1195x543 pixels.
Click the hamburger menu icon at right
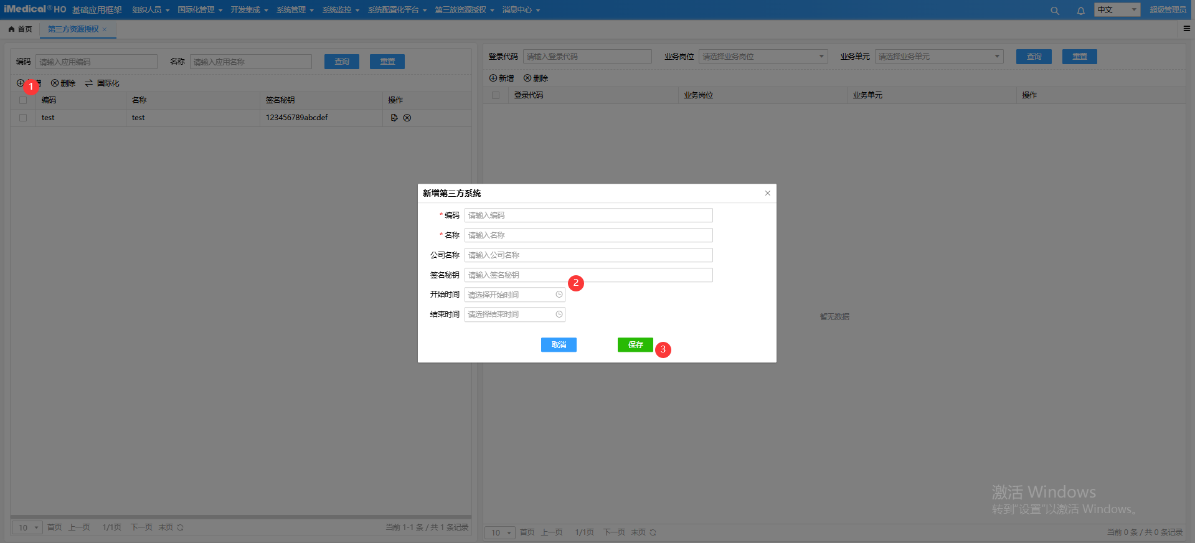1186,29
